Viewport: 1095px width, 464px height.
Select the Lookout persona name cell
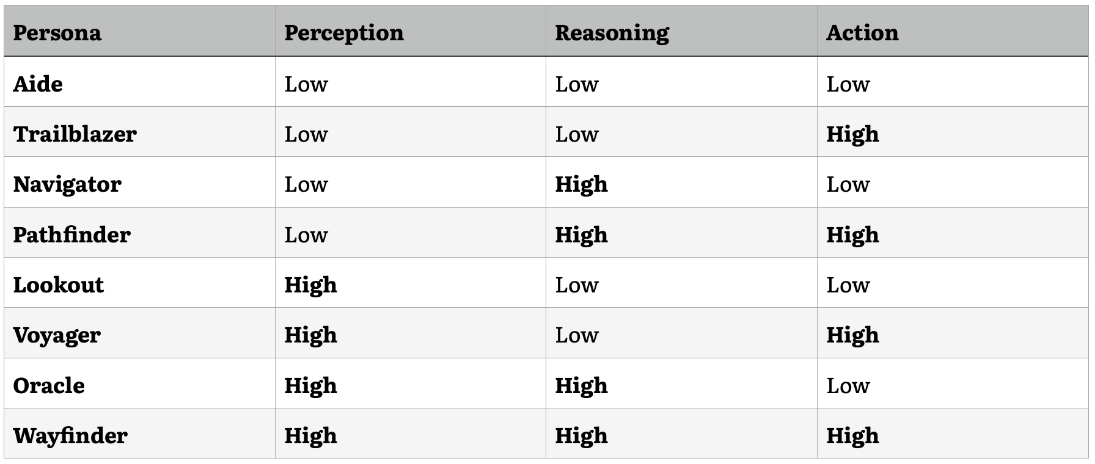pos(59,285)
